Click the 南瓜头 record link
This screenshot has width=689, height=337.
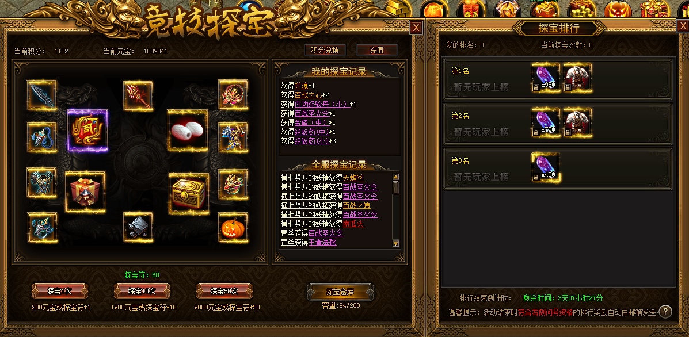coord(354,224)
